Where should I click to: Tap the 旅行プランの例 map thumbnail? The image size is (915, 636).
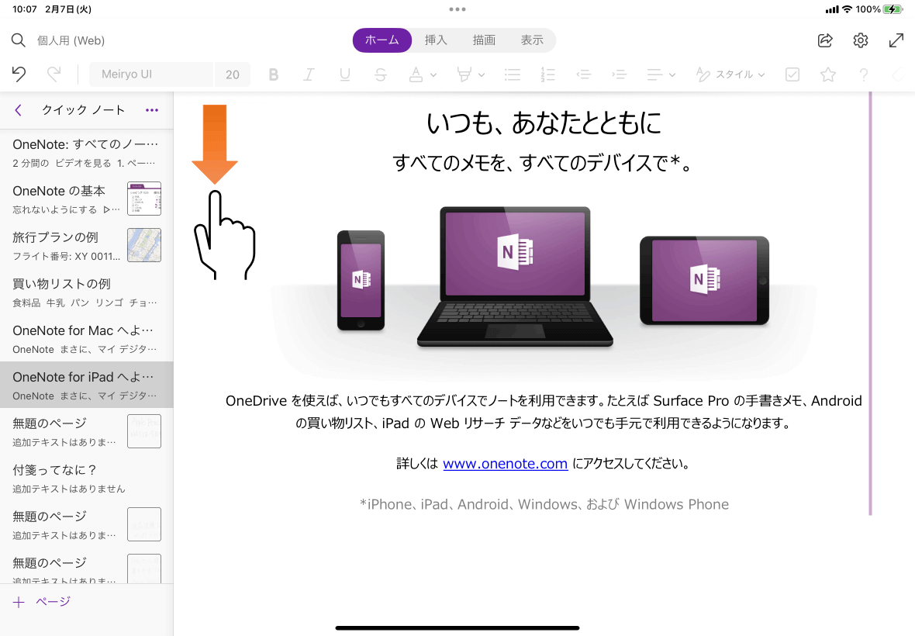click(144, 245)
